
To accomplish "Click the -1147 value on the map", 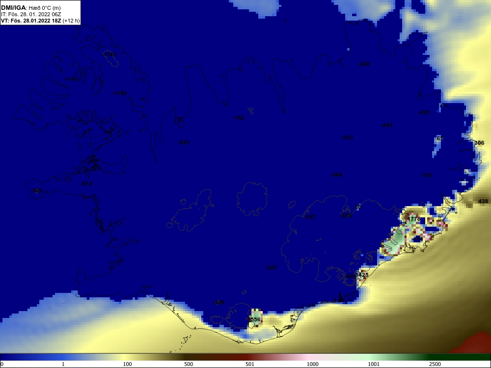I will pos(72,79).
